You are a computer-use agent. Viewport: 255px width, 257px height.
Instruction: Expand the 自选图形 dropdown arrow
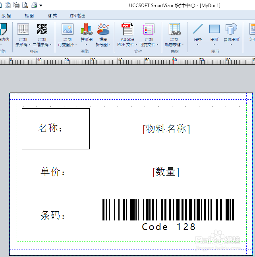pyautogui.click(x=231, y=44)
